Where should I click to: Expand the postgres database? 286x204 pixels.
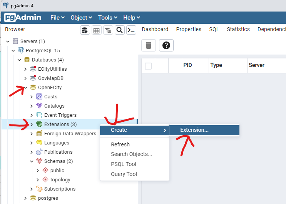[25, 198]
